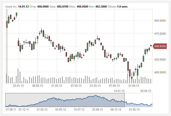Click the 09.12.12 navigator date label
171x116 pixels.
(116, 109)
